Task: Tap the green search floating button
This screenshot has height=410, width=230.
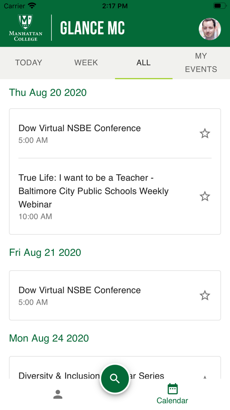Action: [115, 378]
